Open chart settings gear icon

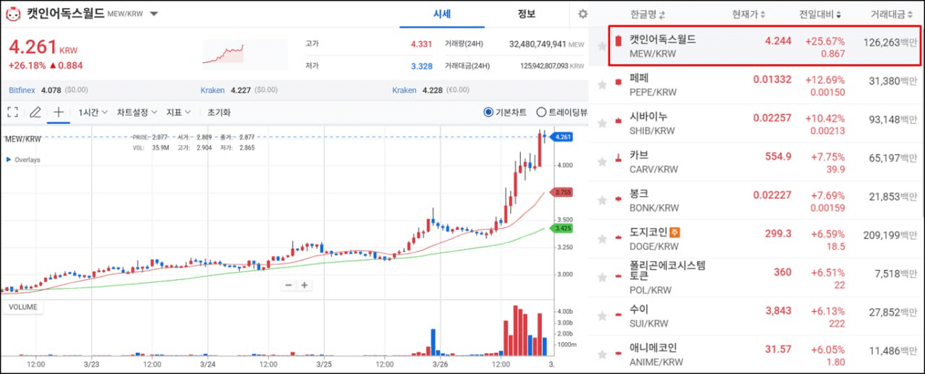(583, 14)
